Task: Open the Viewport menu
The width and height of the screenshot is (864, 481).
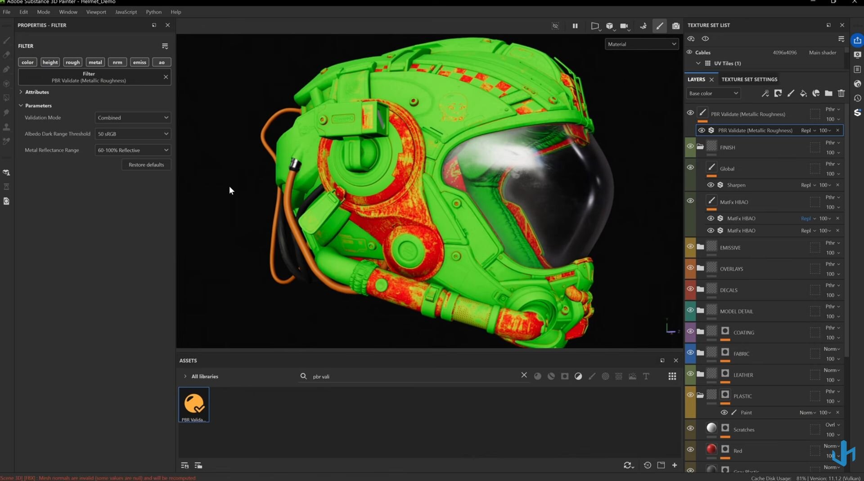Action: pyautogui.click(x=96, y=12)
